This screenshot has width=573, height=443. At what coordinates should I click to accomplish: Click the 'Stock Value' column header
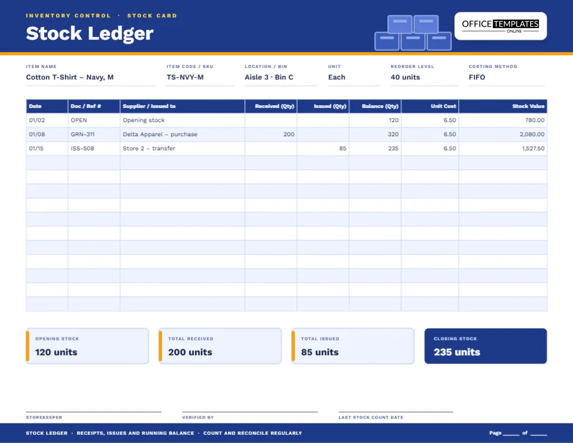503,106
